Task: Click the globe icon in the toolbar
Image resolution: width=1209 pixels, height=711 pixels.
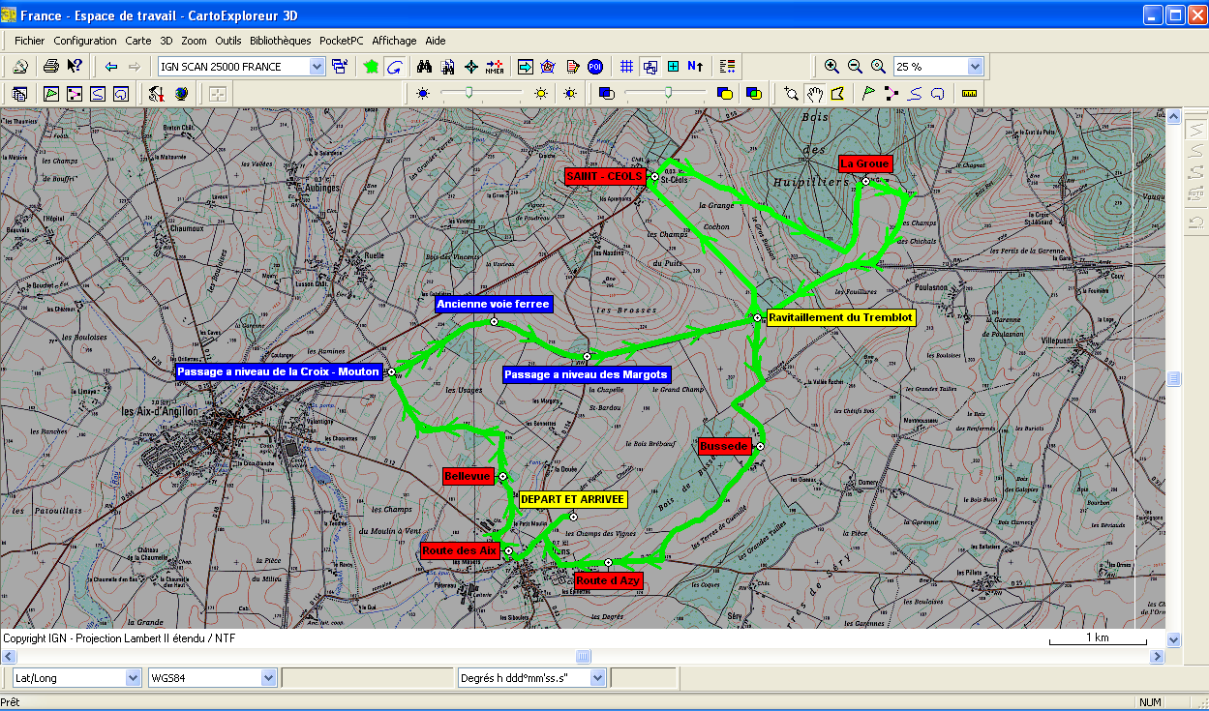Action: (181, 94)
